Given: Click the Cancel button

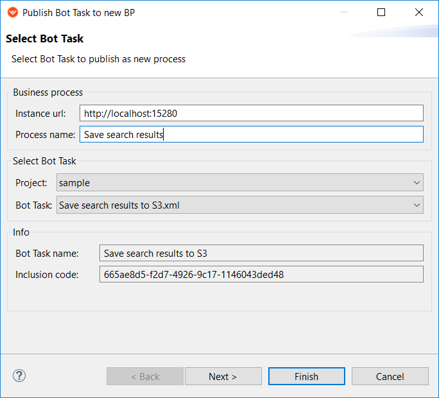Looking at the screenshot, I should pos(390,376).
